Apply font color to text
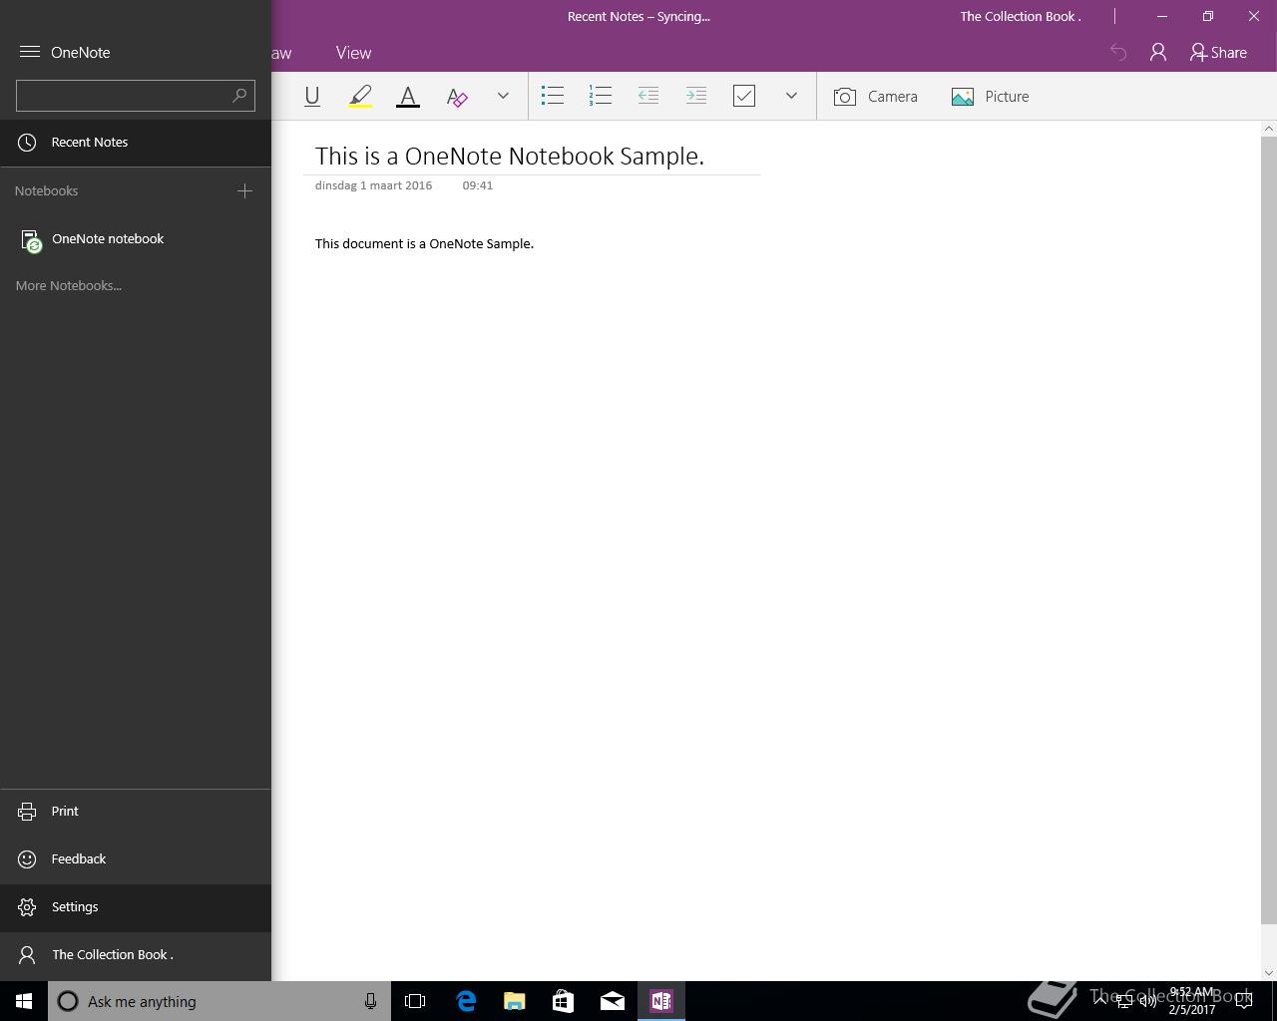Image resolution: width=1277 pixels, height=1021 pixels. [x=408, y=96]
